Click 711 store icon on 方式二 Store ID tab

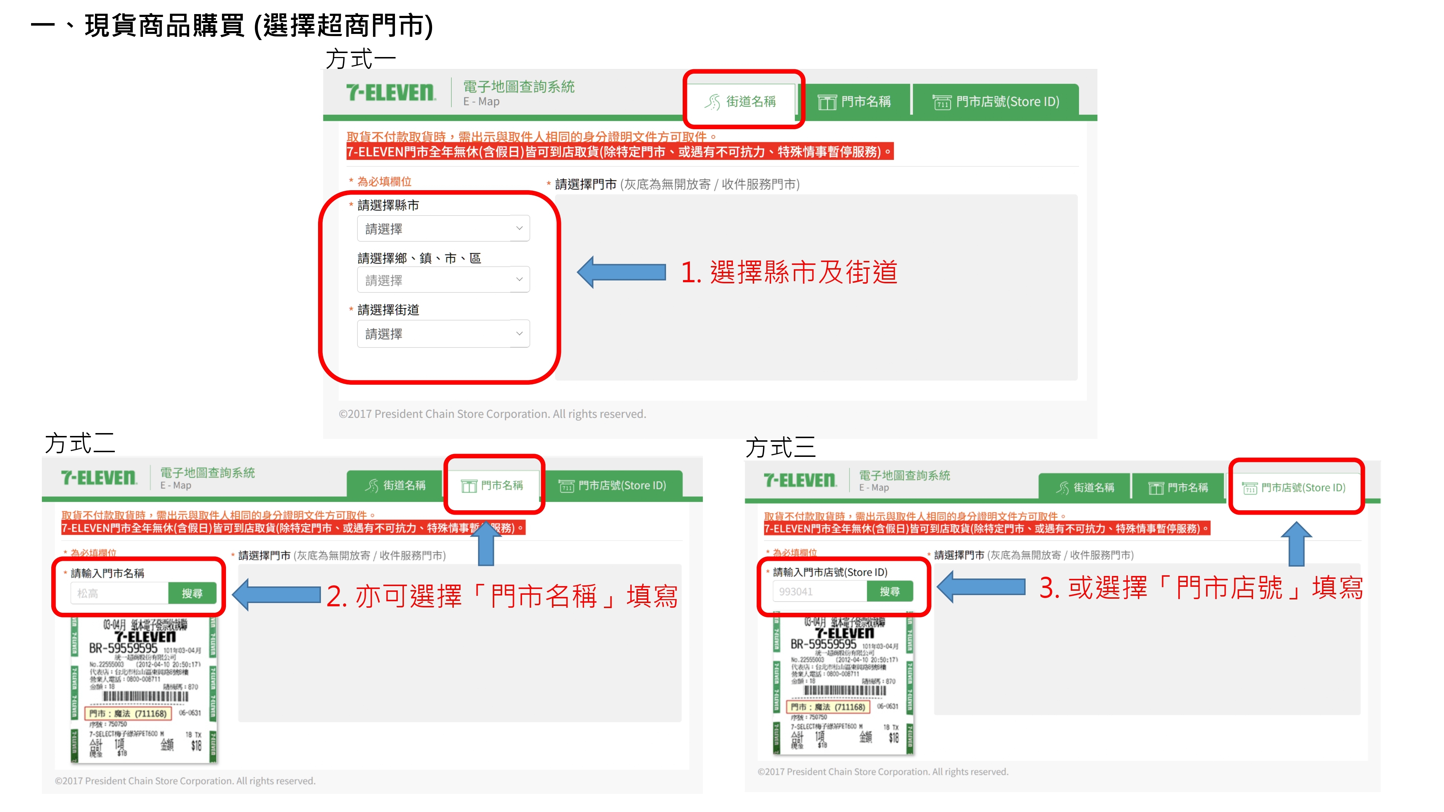[566, 485]
